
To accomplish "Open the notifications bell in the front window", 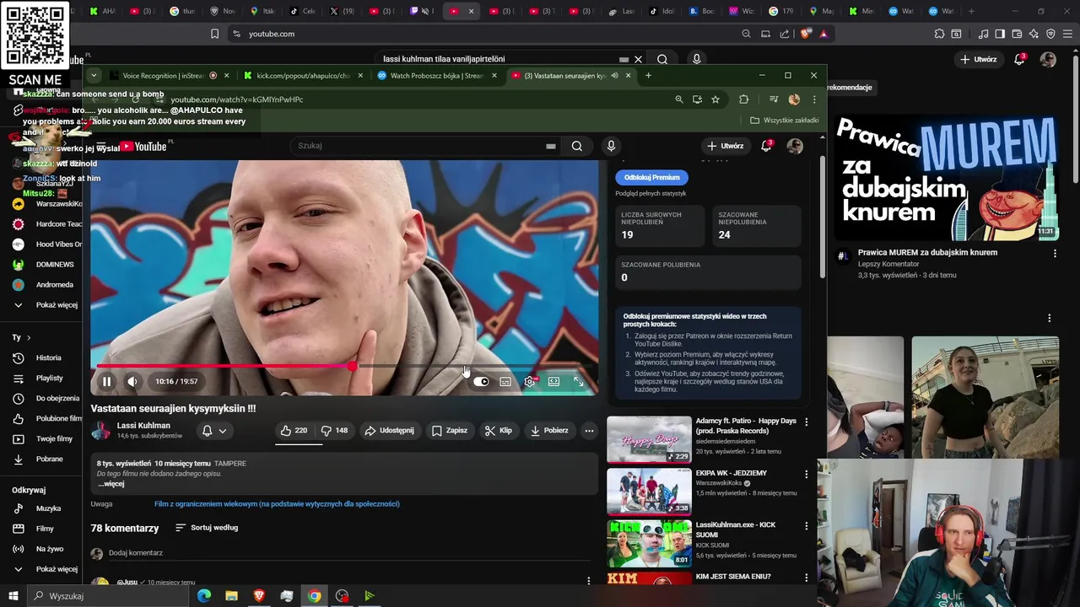I will click(x=766, y=146).
